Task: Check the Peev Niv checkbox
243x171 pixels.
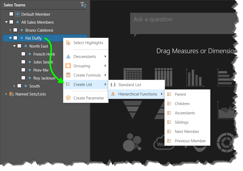Action: point(23,70)
